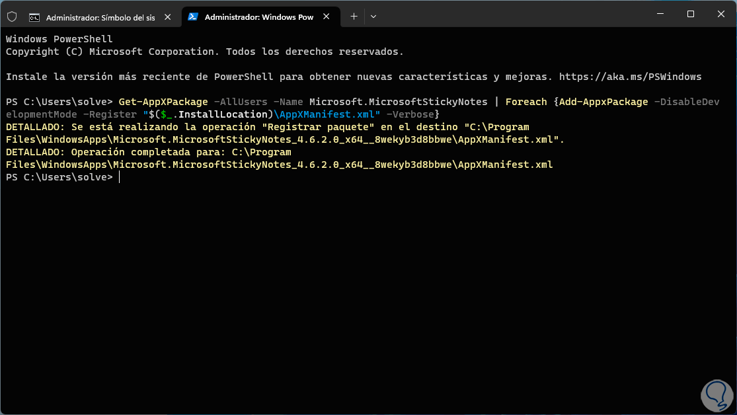This screenshot has width=737, height=415.
Task: Switch to the Símbolo del sistema tab
Action: pyautogui.click(x=100, y=17)
